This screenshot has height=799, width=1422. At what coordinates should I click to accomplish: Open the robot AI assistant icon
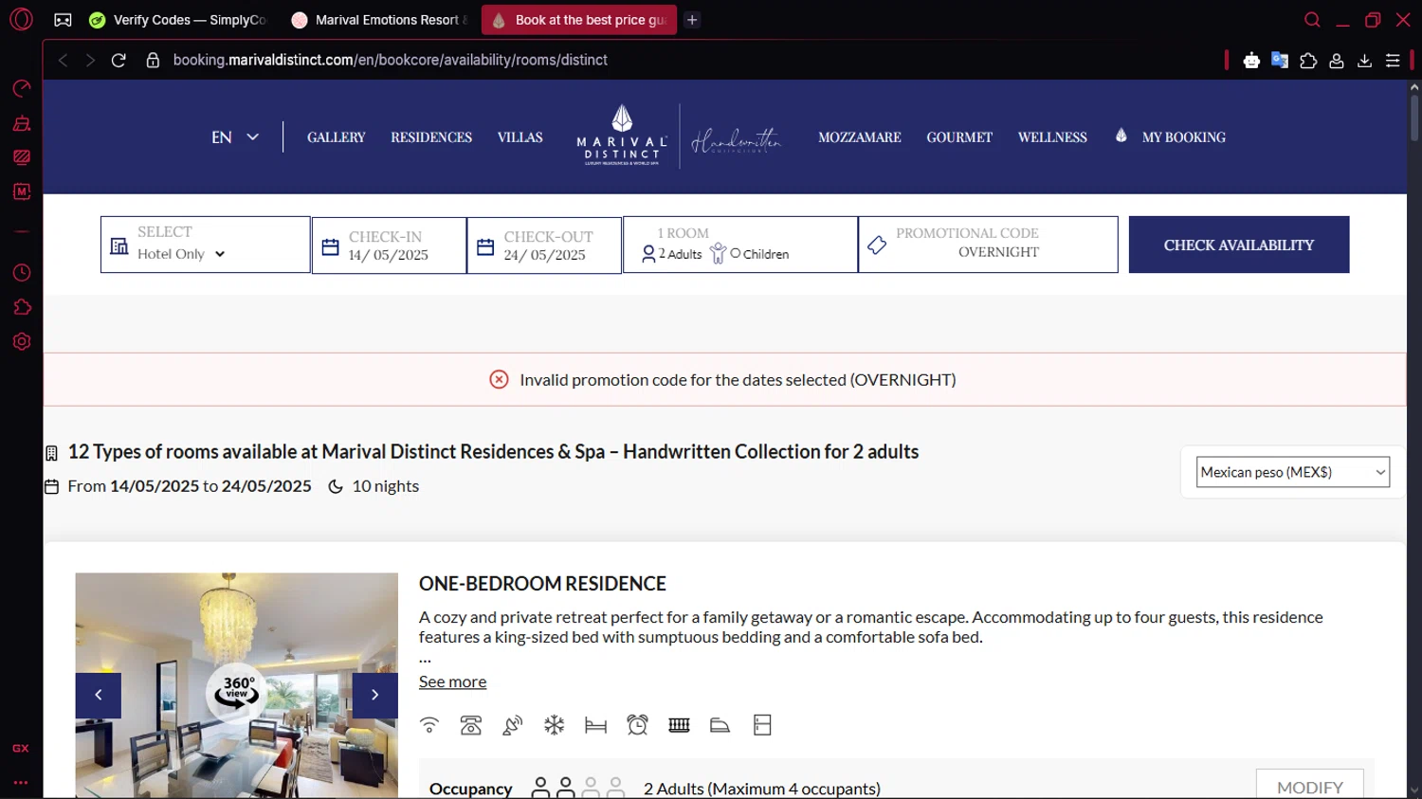pyautogui.click(x=1251, y=61)
